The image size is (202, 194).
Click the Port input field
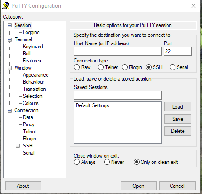pyautogui.click(x=178, y=51)
